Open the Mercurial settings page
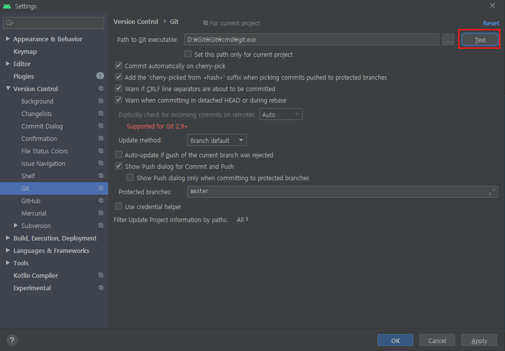Image resolution: width=505 pixels, height=351 pixels. pos(34,213)
